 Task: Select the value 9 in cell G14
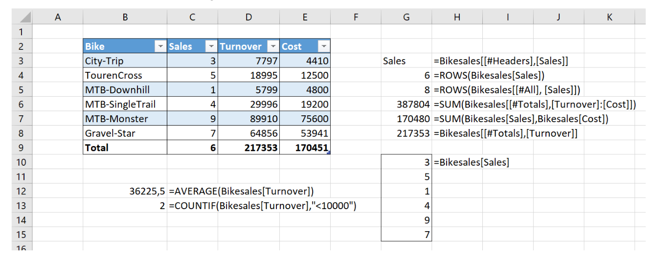pos(407,220)
